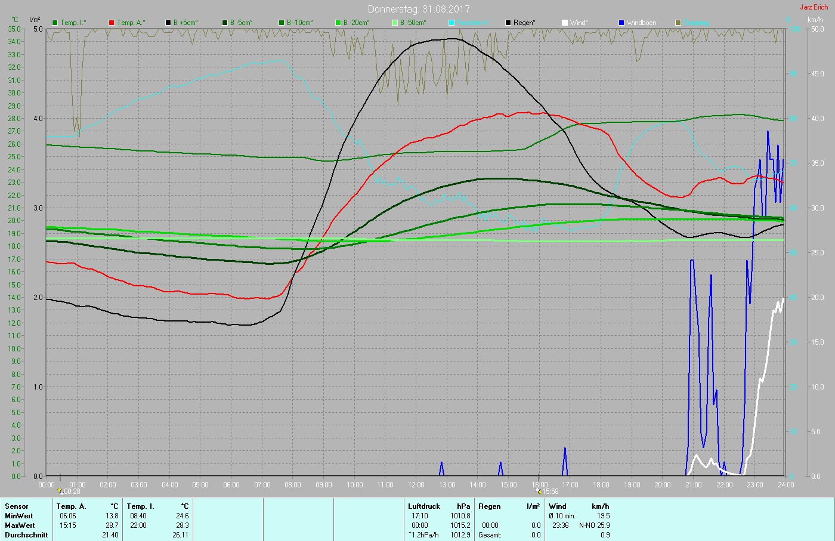Click the olive legend square after Windböen

[678, 23]
